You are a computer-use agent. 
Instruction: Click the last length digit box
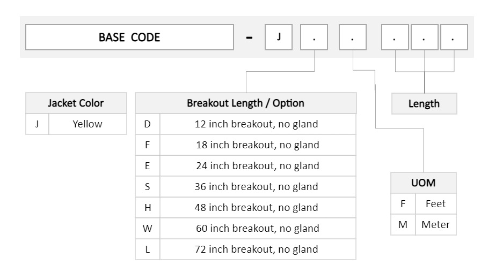(x=454, y=37)
